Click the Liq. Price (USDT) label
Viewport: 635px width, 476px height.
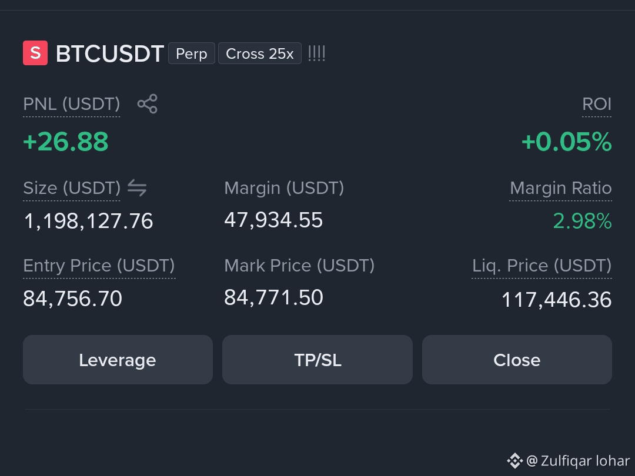(542, 266)
